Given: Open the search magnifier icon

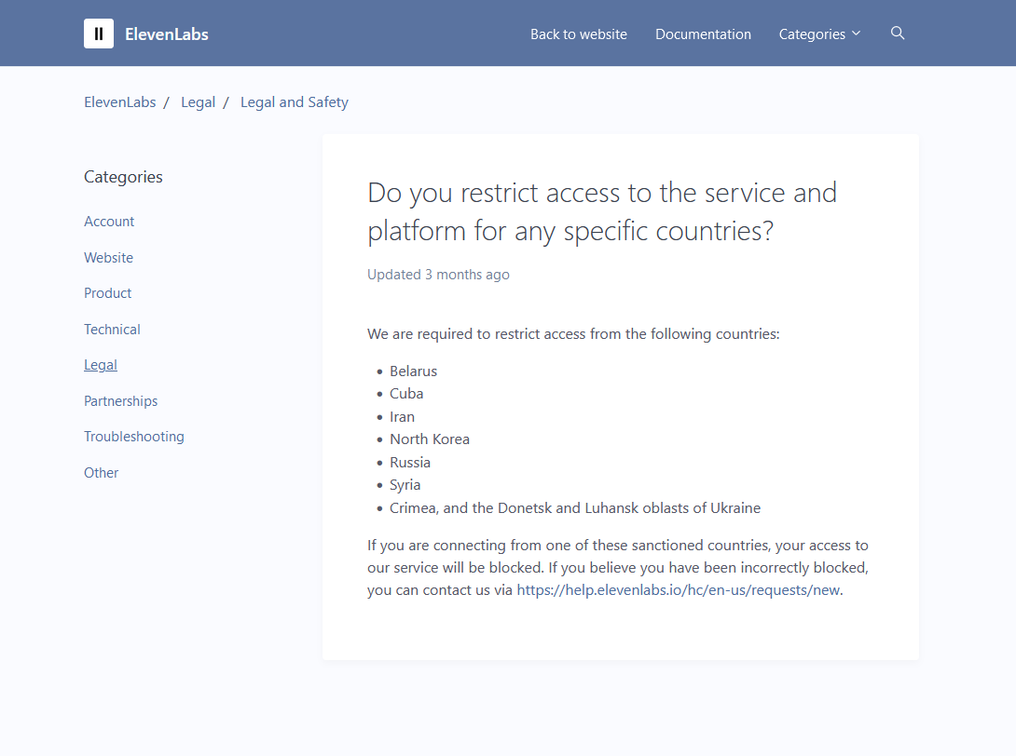Looking at the screenshot, I should (x=898, y=33).
